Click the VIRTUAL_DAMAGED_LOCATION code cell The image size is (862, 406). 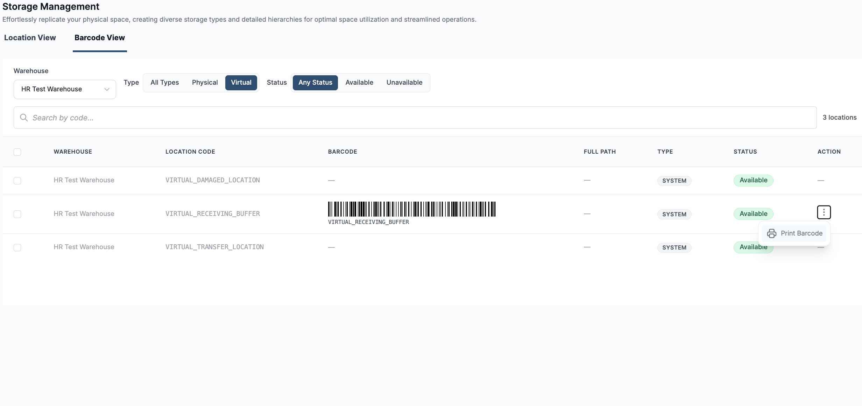212,180
